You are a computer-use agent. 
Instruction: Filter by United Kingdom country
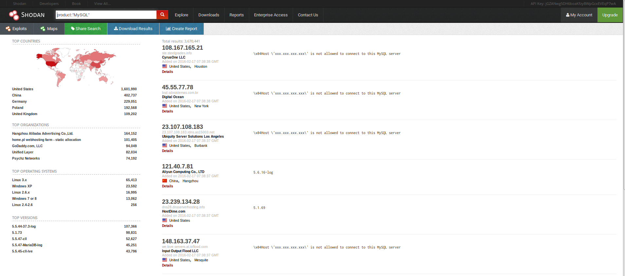tap(25, 114)
